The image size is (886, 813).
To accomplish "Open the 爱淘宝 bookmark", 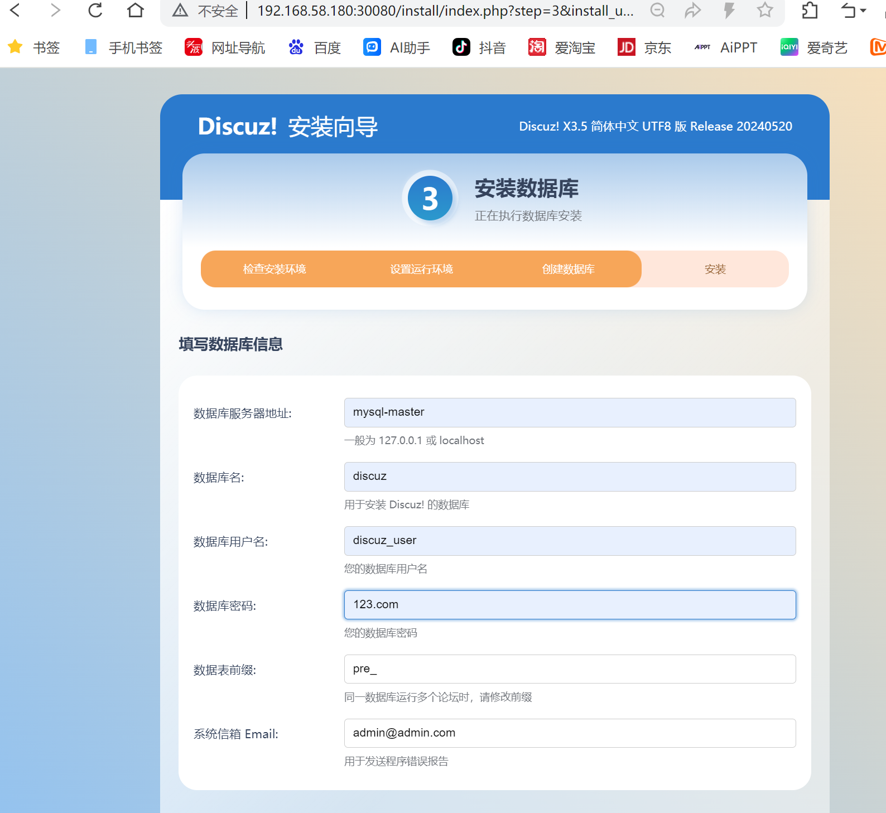I will (x=562, y=47).
